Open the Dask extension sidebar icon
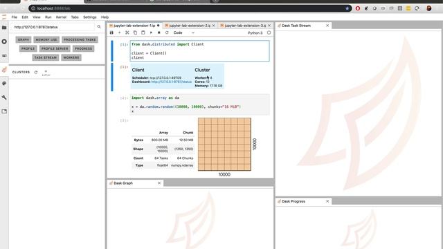 pyautogui.click(x=4, y=69)
